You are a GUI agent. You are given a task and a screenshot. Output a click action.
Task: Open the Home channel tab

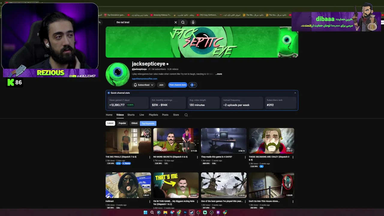pyautogui.click(x=109, y=115)
